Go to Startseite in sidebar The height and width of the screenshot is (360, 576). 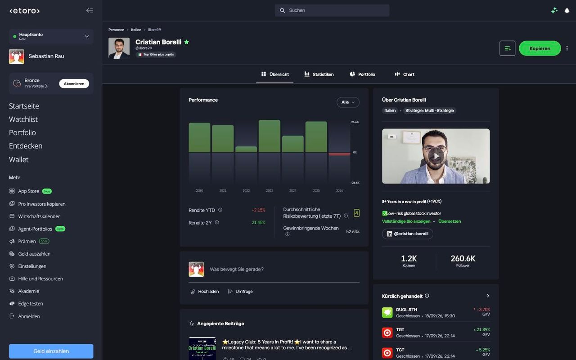(x=24, y=106)
